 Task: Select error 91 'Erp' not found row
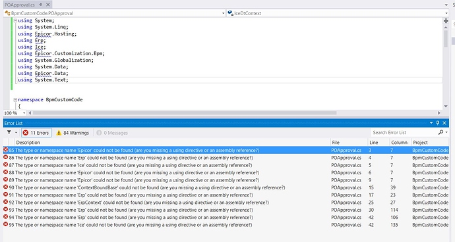point(226,195)
